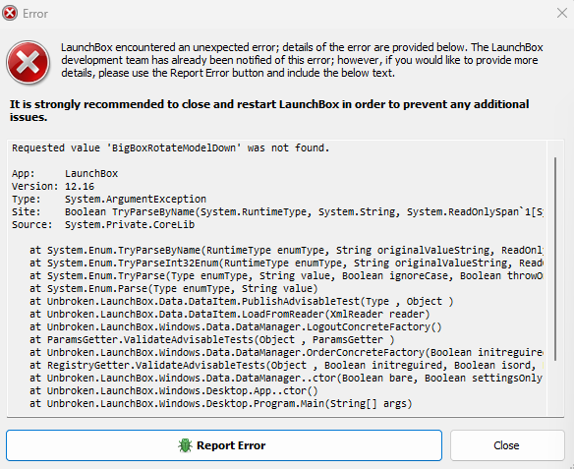
Task: Click the green bug icon on Report Error
Action: coord(185,445)
